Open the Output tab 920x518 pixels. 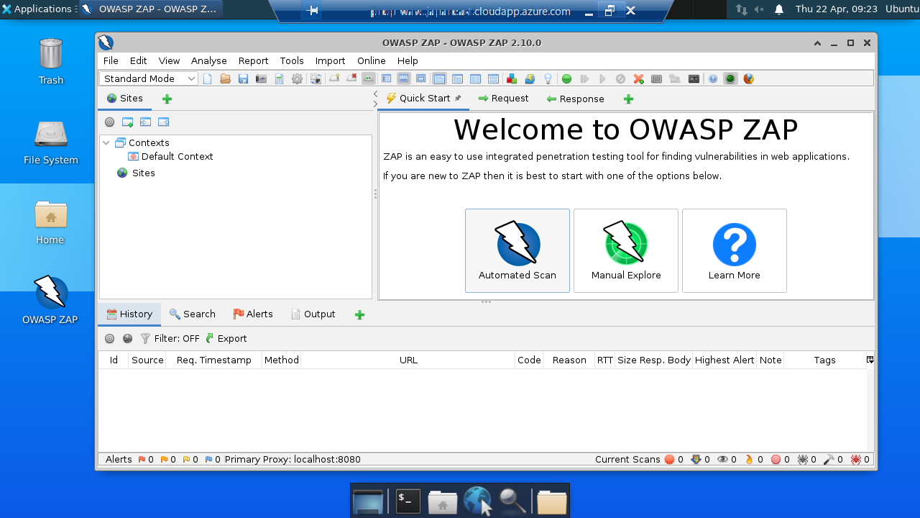313,314
